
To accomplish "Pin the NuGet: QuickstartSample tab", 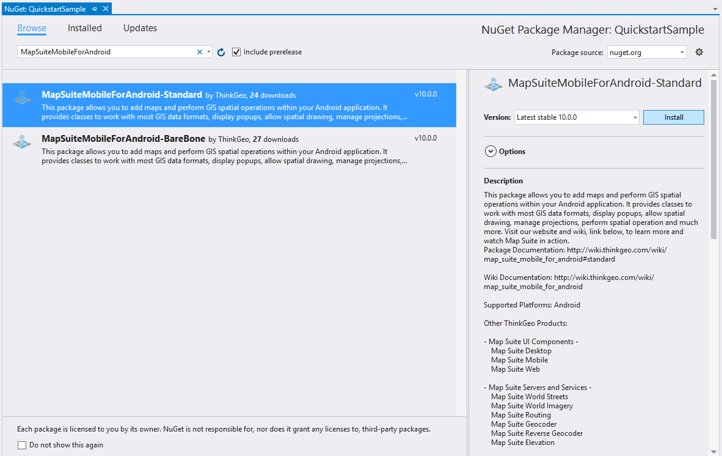I will pyautogui.click(x=95, y=9).
